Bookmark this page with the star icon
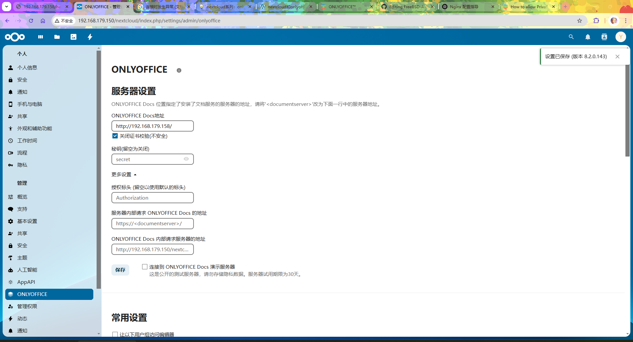 (x=580, y=21)
